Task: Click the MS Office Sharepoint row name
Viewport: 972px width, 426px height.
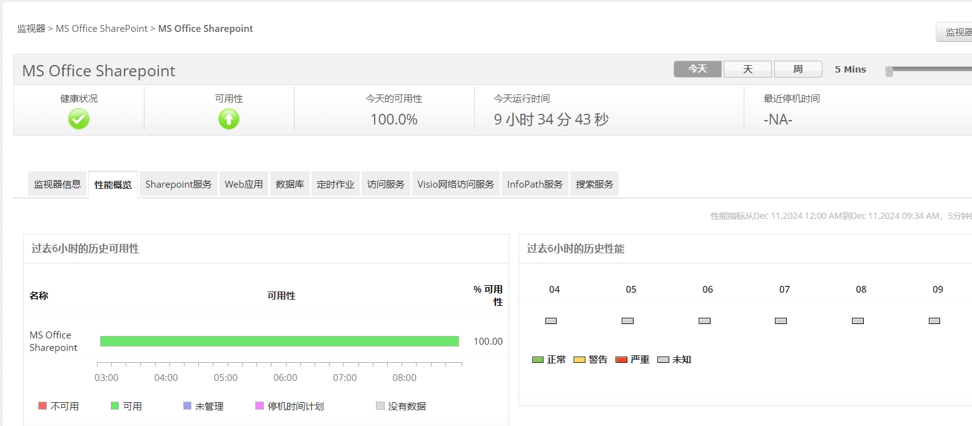Action: 54,342
